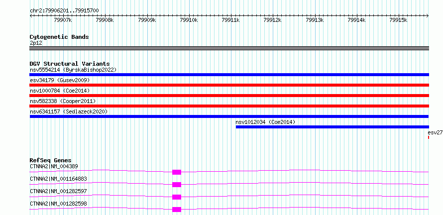
Task: Click the 79914k ruler tick label
Action: [x=356, y=20]
